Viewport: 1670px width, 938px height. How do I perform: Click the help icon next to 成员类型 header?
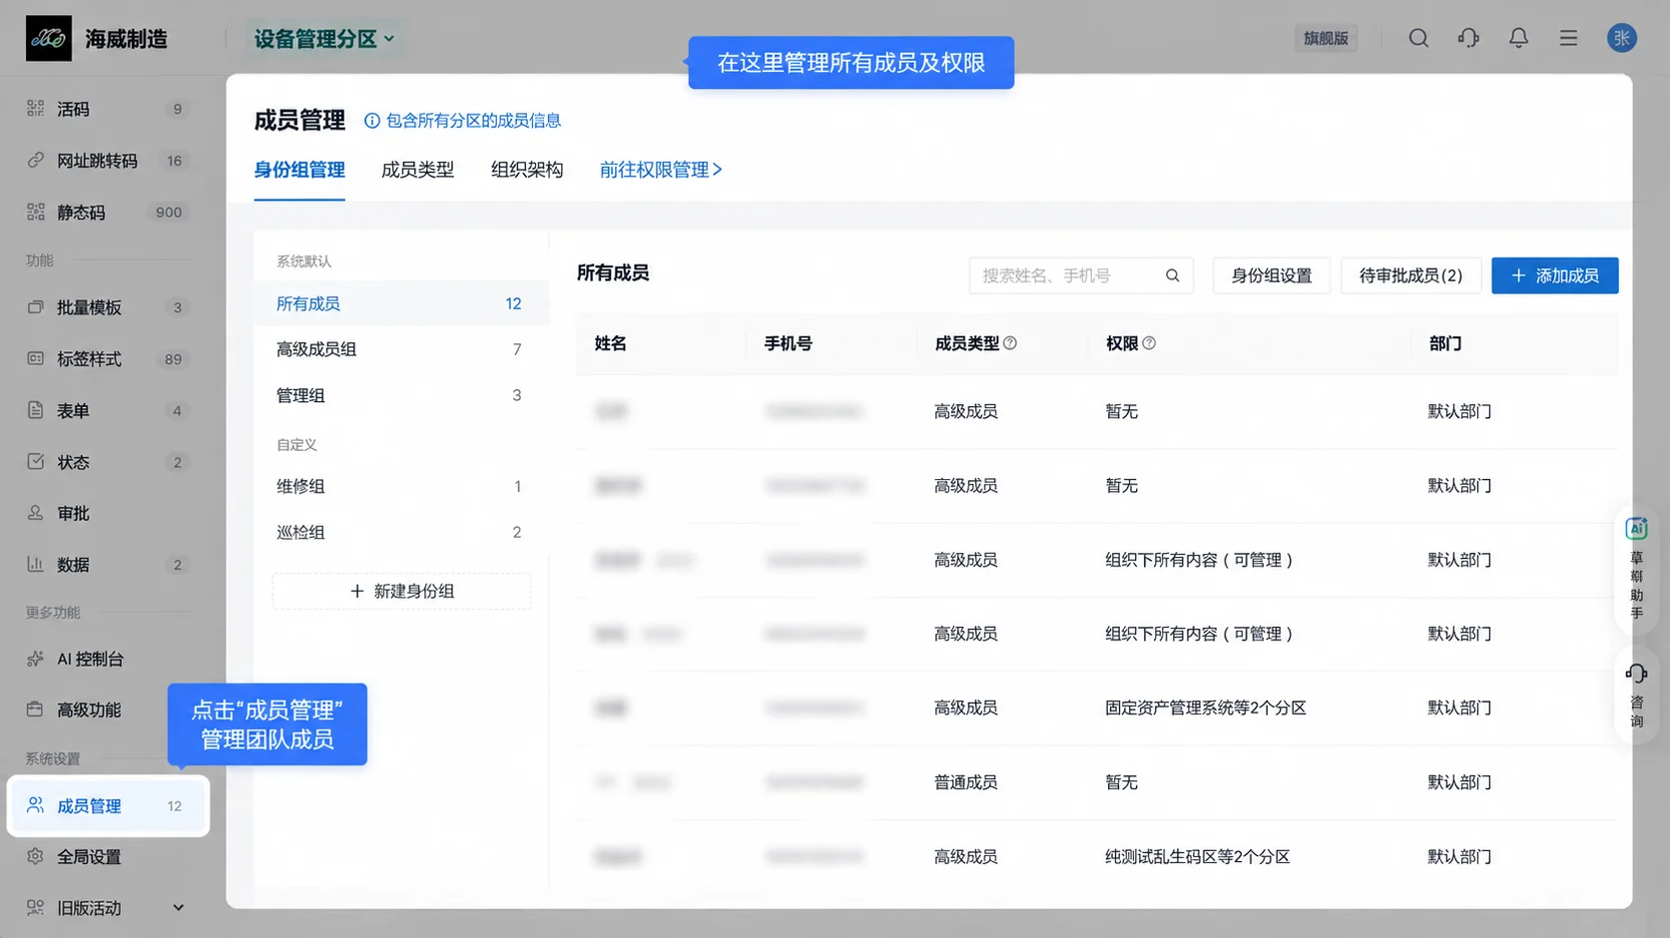tap(1010, 343)
